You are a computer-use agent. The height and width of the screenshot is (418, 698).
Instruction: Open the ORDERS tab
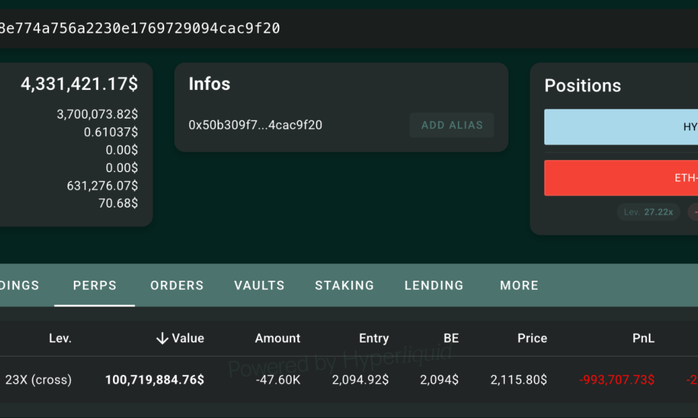pos(177,285)
